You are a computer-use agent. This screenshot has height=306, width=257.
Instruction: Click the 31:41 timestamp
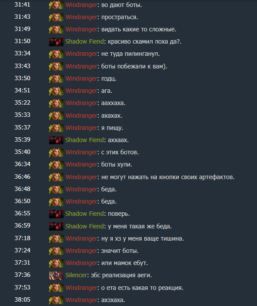click(x=22, y=4)
